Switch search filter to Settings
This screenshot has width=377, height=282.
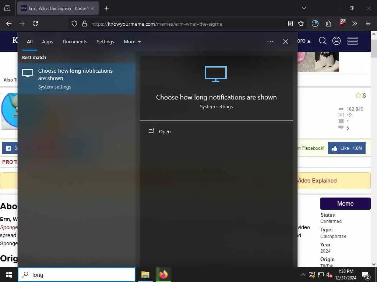point(106,42)
